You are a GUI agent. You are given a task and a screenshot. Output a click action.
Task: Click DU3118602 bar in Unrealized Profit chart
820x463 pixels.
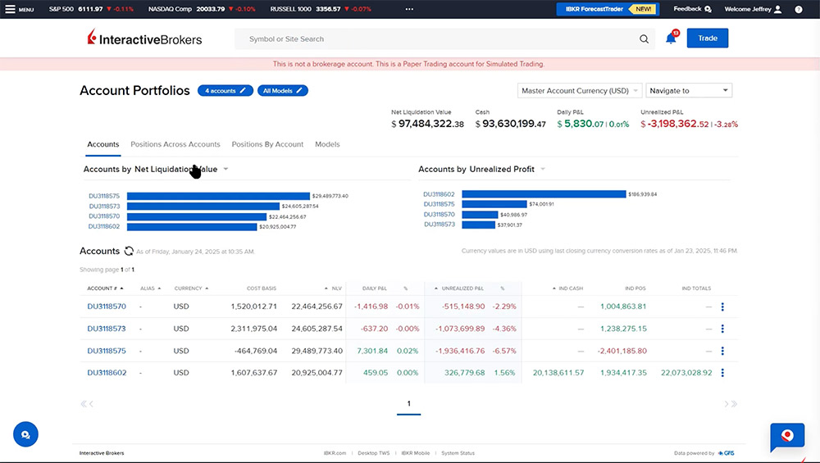pyautogui.click(x=544, y=194)
